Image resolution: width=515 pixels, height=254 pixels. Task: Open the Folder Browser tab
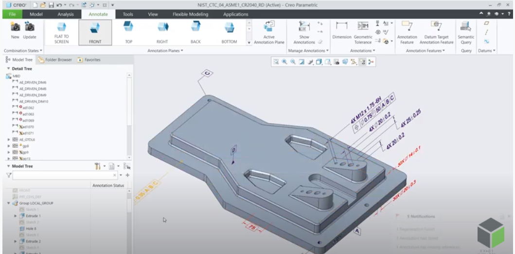(54, 60)
